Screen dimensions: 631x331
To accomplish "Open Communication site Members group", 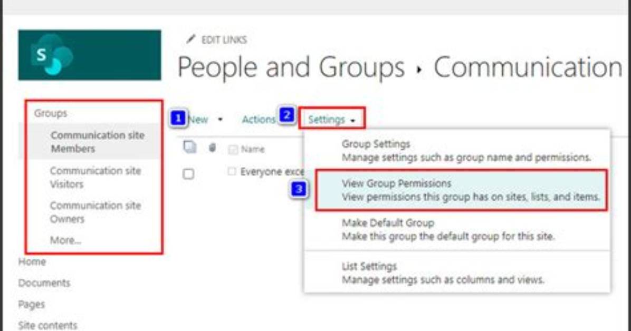I will (x=98, y=142).
